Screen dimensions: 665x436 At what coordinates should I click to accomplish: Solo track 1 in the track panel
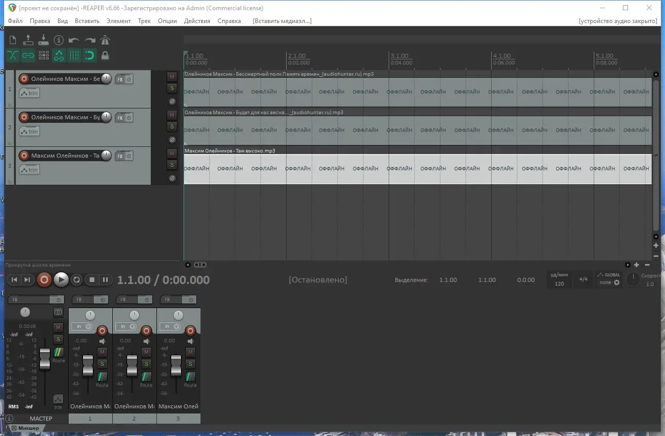(172, 88)
